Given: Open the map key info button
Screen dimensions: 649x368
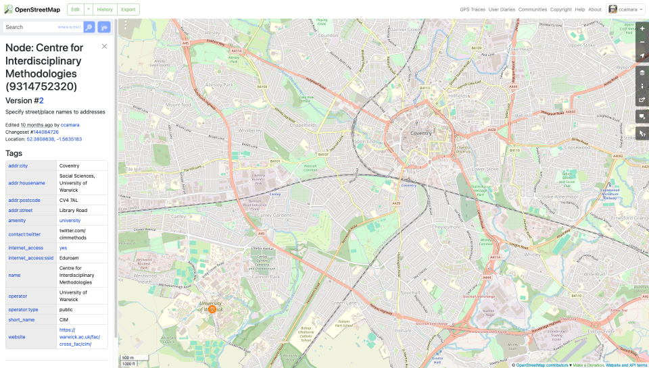Looking at the screenshot, I should click(x=642, y=86).
